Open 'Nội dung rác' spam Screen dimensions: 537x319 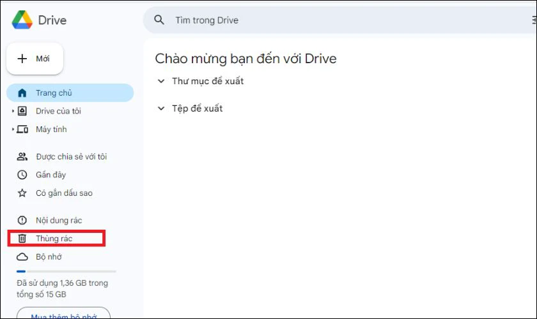tap(59, 220)
